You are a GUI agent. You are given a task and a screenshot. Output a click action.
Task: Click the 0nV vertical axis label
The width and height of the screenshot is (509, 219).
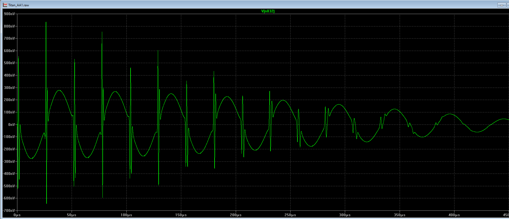(12, 125)
